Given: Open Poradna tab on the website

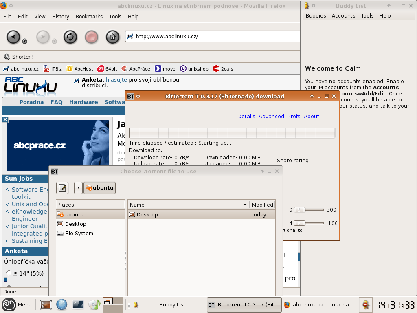Looking at the screenshot, I should (32, 102).
